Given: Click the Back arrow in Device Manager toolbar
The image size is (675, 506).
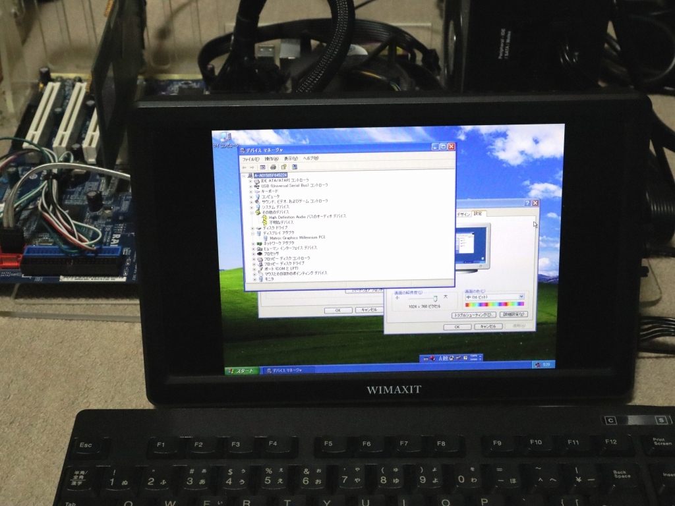Looking at the screenshot, I should [244, 167].
